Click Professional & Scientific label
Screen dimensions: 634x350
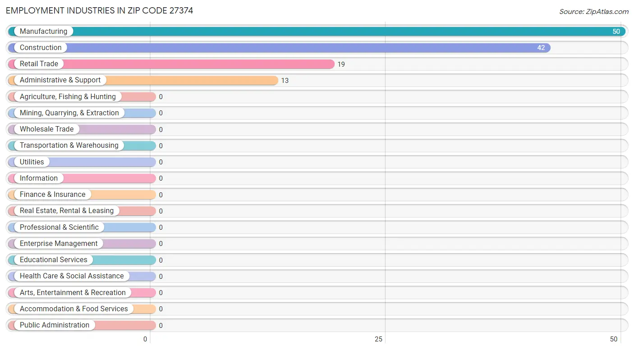59,227
